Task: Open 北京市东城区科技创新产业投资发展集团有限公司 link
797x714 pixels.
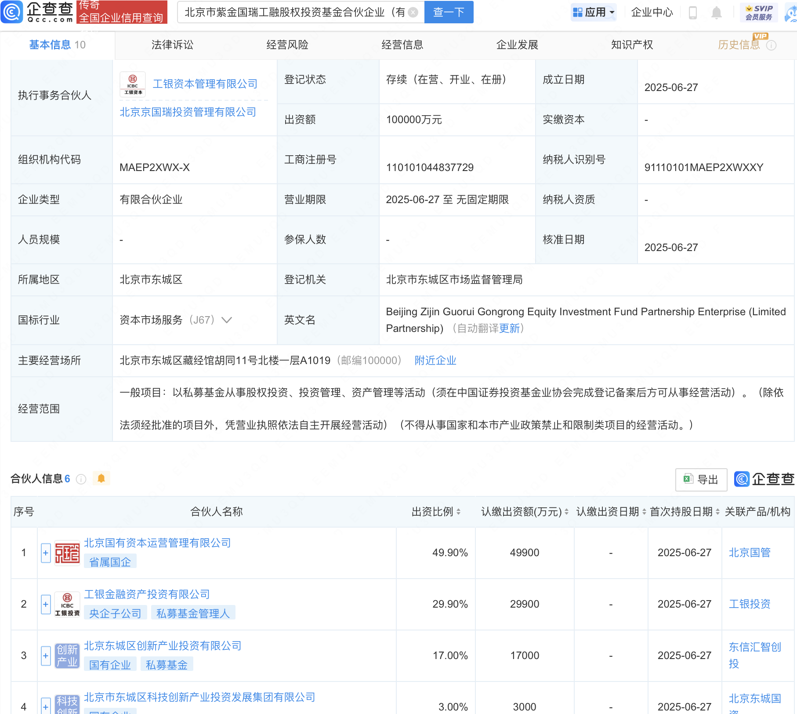Action: coord(199,697)
